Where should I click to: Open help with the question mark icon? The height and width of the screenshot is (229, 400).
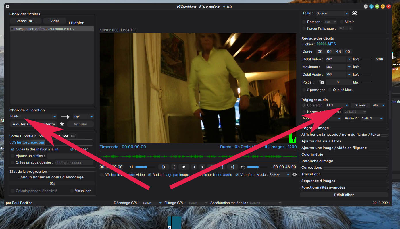click(x=371, y=7)
